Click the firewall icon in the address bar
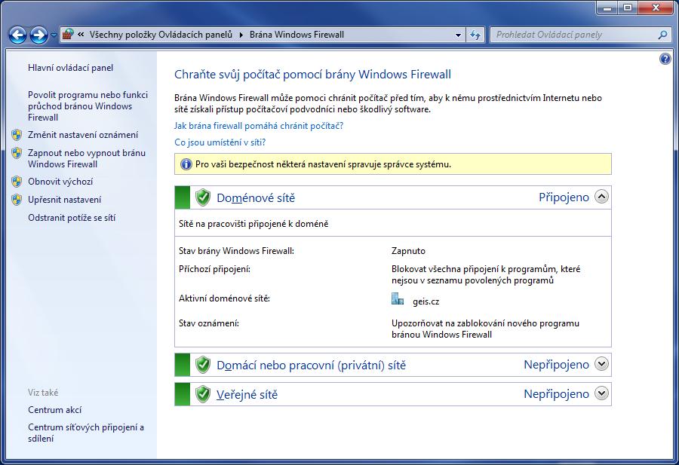The width and height of the screenshot is (679, 465). click(68, 34)
